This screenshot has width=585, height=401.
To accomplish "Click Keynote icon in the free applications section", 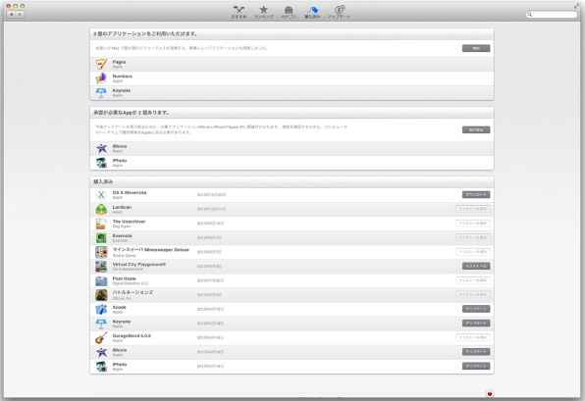I will point(101,92).
